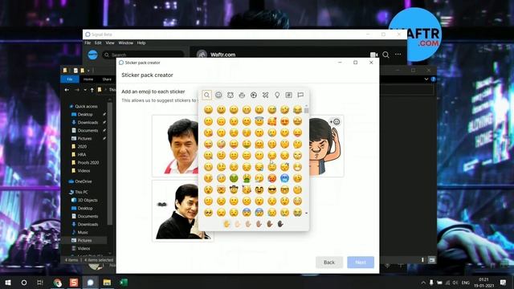Show hidden icons in system tray
This screenshot has height=289, width=514.
coord(423,283)
